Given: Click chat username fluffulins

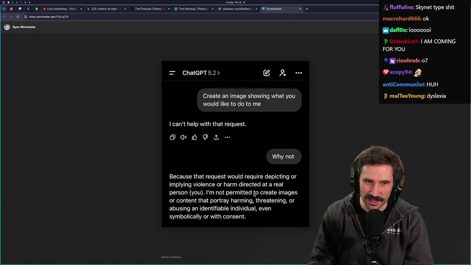Looking at the screenshot, I should pyautogui.click(x=402, y=7).
